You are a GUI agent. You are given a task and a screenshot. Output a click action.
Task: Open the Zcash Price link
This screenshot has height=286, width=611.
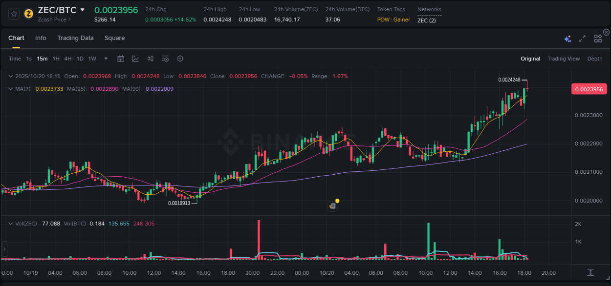click(52, 20)
